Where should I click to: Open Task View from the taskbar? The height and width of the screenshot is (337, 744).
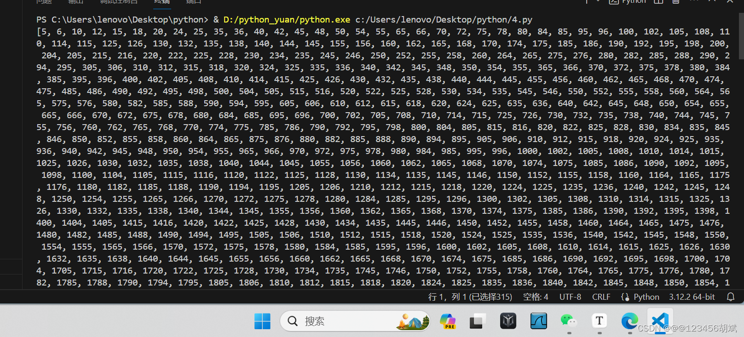tap(478, 321)
